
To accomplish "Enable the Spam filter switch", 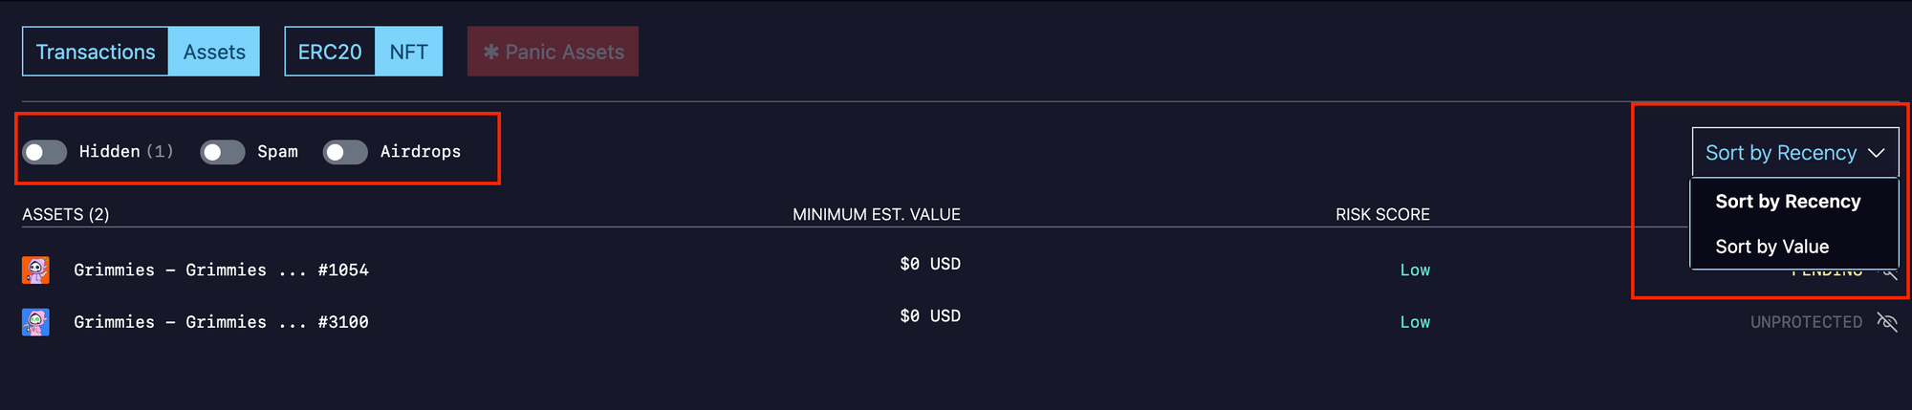I will (223, 152).
